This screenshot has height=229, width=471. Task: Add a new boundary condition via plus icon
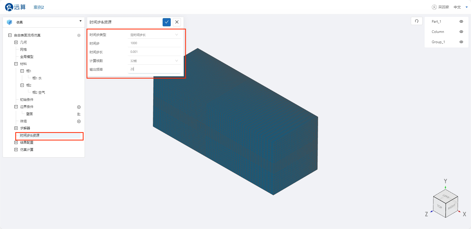(79, 107)
